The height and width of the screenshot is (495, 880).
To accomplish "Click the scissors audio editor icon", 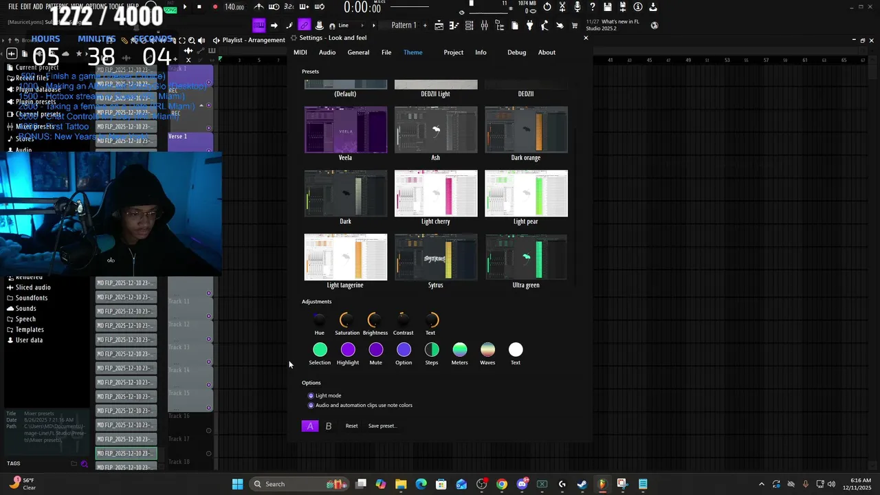I will click(x=562, y=7).
